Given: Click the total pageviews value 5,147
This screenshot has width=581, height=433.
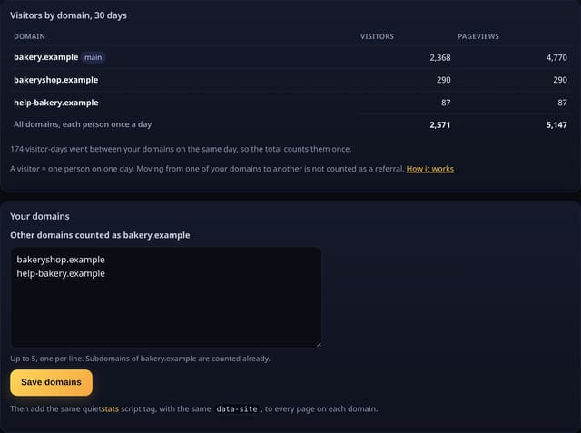Looking at the screenshot, I should point(556,125).
